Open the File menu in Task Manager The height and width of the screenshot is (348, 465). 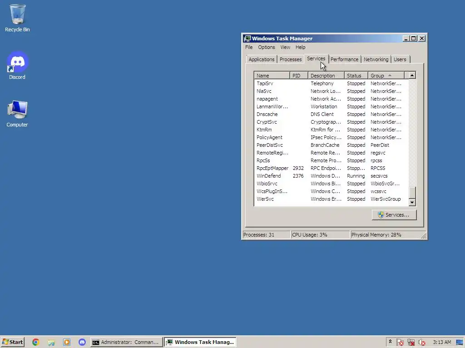[x=249, y=47]
